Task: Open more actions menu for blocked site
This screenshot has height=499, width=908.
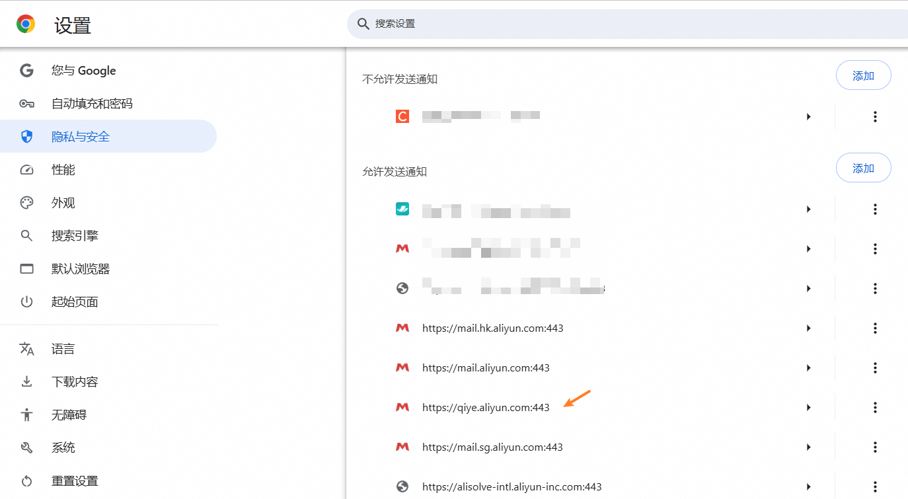Action: [x=875, y=117]
